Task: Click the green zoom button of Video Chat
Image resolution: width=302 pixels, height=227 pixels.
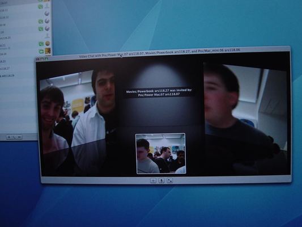Action: coord(46,58)
